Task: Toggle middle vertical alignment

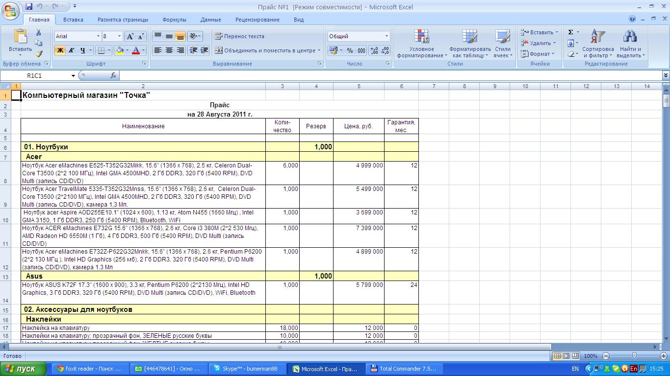Action: (x=169, y=36)
